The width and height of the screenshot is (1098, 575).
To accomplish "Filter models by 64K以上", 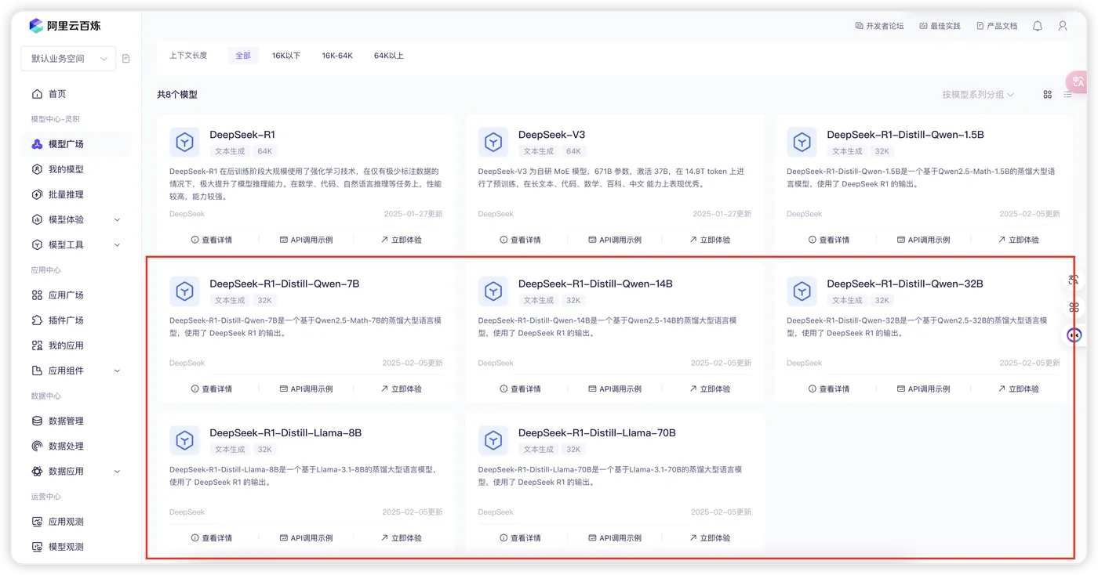I will (389, 56).
